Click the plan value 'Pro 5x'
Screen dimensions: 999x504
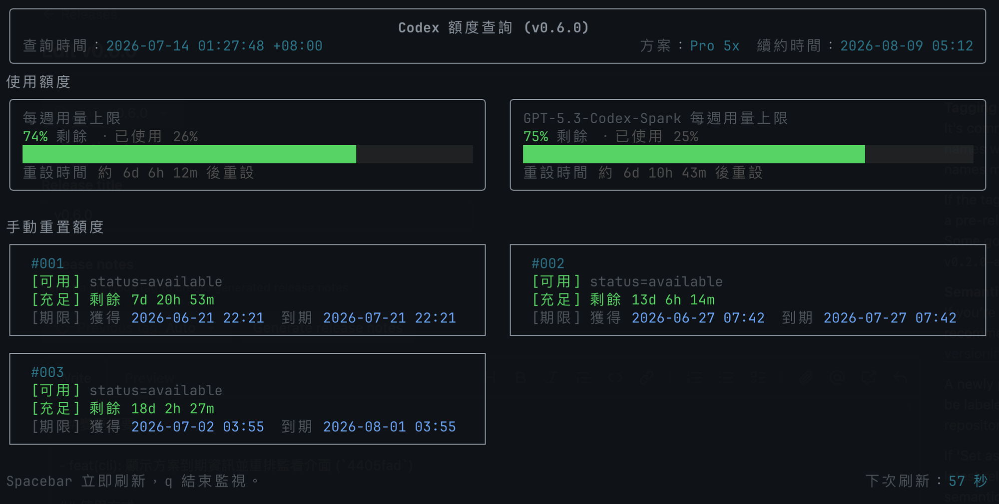click(714, 46)
